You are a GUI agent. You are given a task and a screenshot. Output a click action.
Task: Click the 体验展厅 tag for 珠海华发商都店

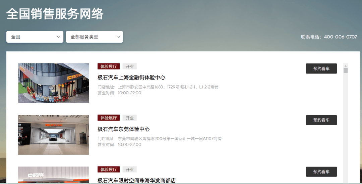tap(109, 170)
